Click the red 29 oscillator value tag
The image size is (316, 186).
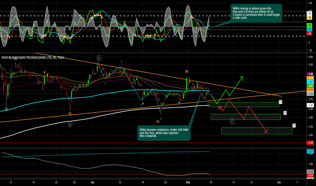pos(309,34)
